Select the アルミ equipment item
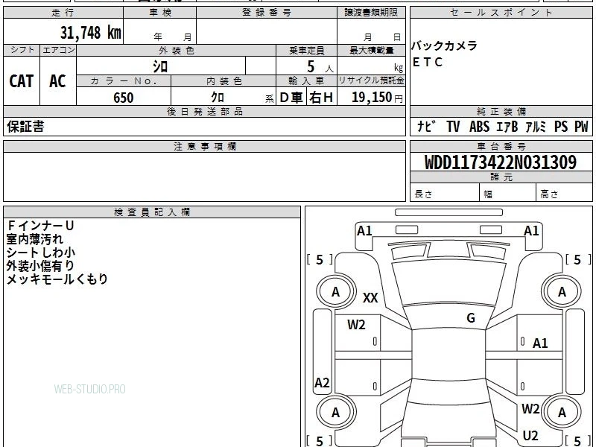Screen dimensions: 596x447 pos(536,126)
